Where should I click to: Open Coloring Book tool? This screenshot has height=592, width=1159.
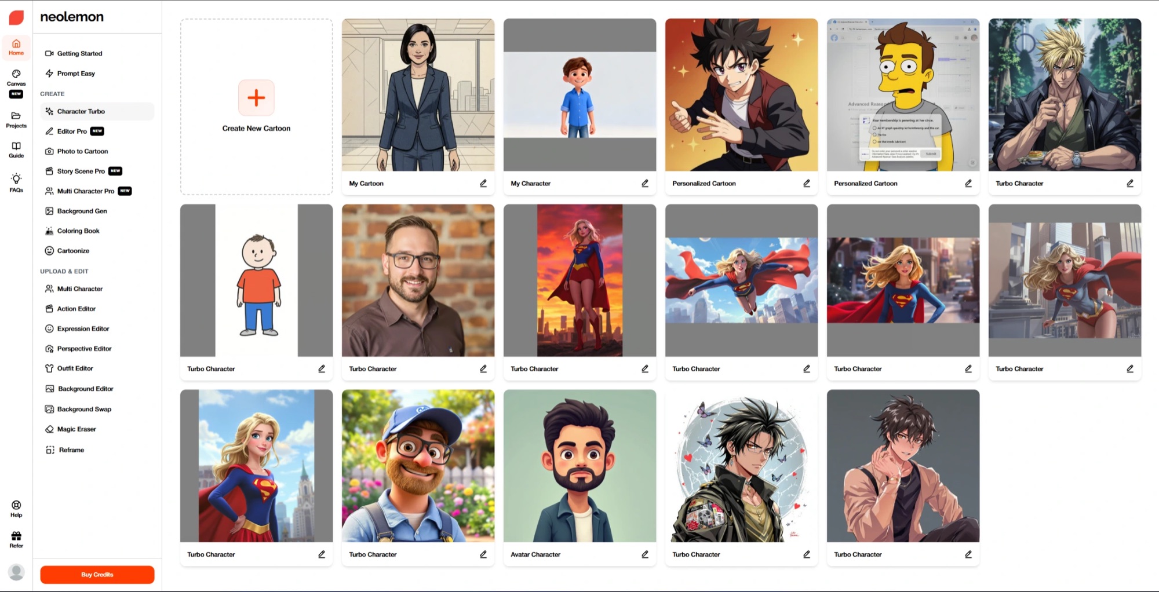pyautogui.click(x=97, y=231)
